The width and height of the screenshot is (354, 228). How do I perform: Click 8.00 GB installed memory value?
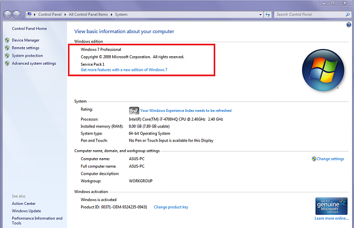click(149, 126)
